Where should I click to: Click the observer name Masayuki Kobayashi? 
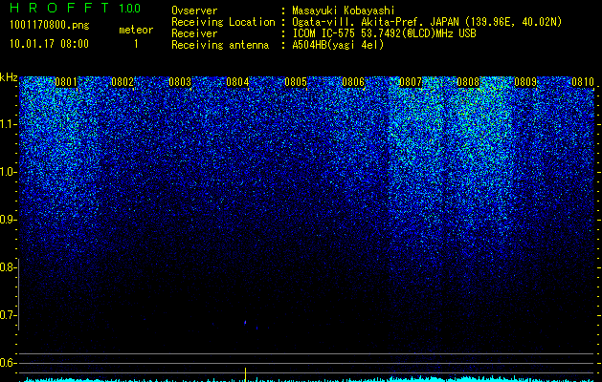tap(344, 11)
